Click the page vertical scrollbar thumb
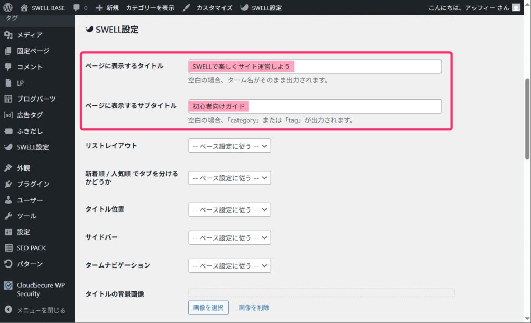 [527, 119]
